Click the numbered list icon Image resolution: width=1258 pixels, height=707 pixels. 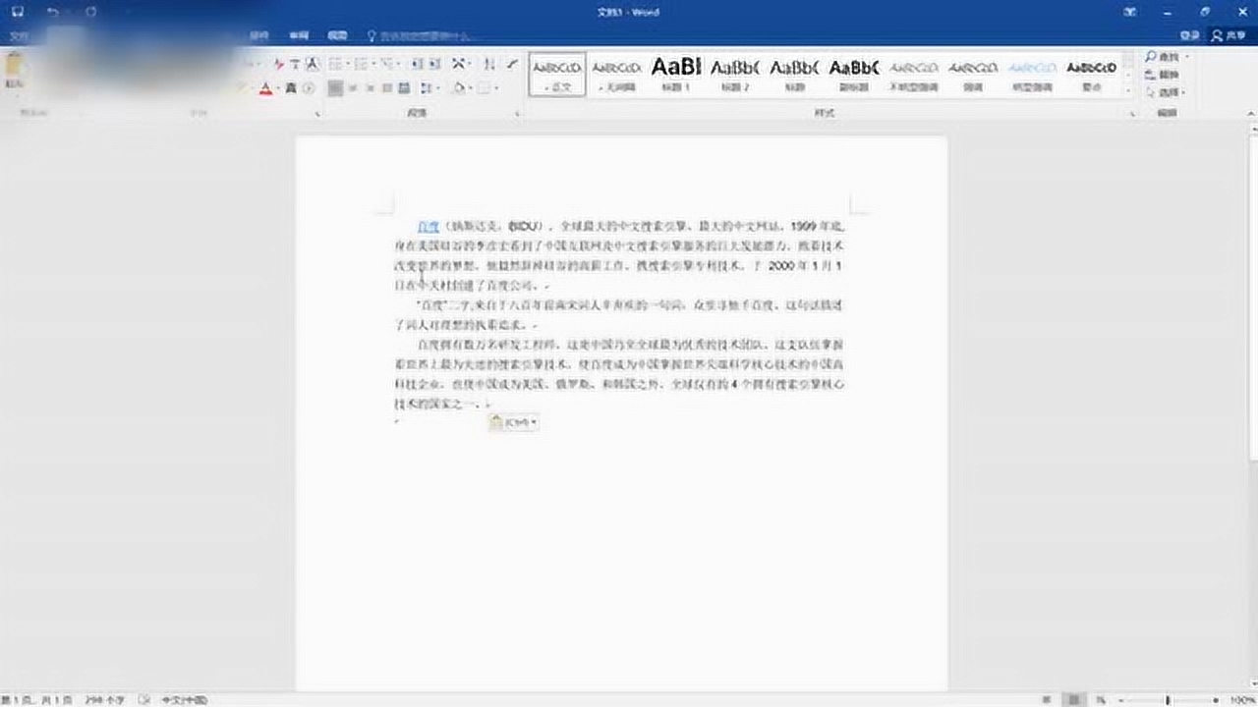click(364, 64)
